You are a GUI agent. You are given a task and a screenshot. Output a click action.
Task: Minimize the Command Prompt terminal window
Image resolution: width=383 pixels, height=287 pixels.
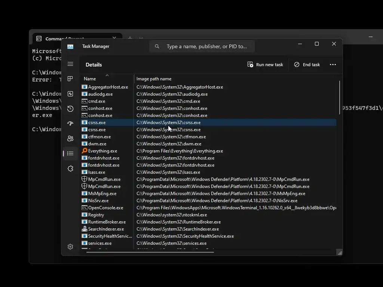(371, 37)
